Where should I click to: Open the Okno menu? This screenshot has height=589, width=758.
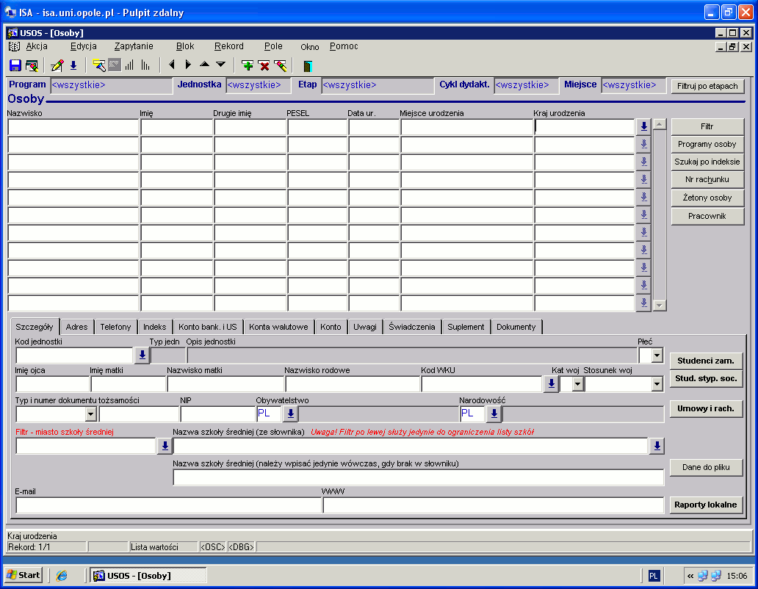point(309,47)
